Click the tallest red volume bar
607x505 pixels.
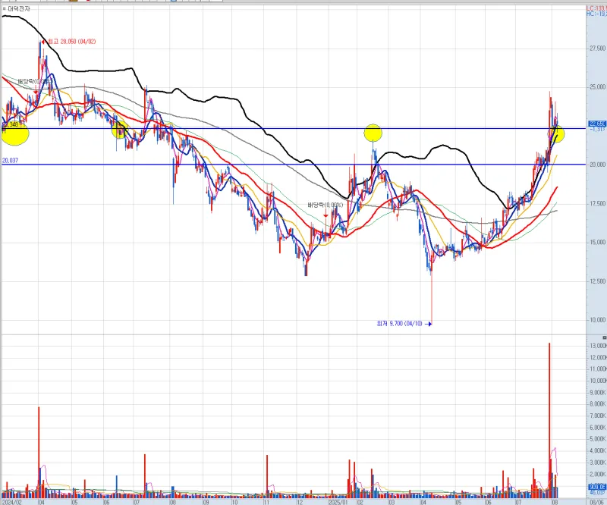point(549,416)
